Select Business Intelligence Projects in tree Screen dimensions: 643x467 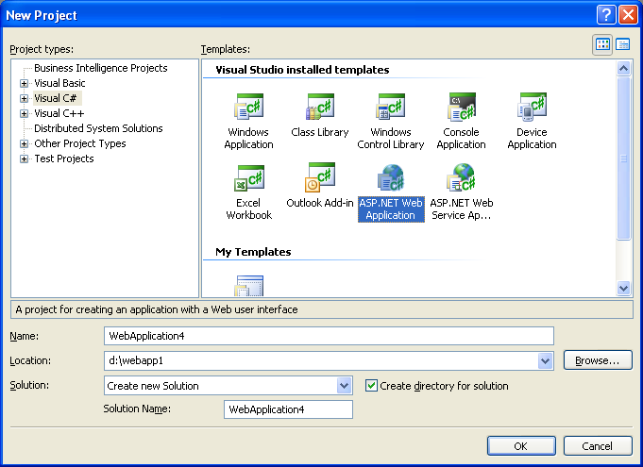pyautogui.click(x=101, y=68)
